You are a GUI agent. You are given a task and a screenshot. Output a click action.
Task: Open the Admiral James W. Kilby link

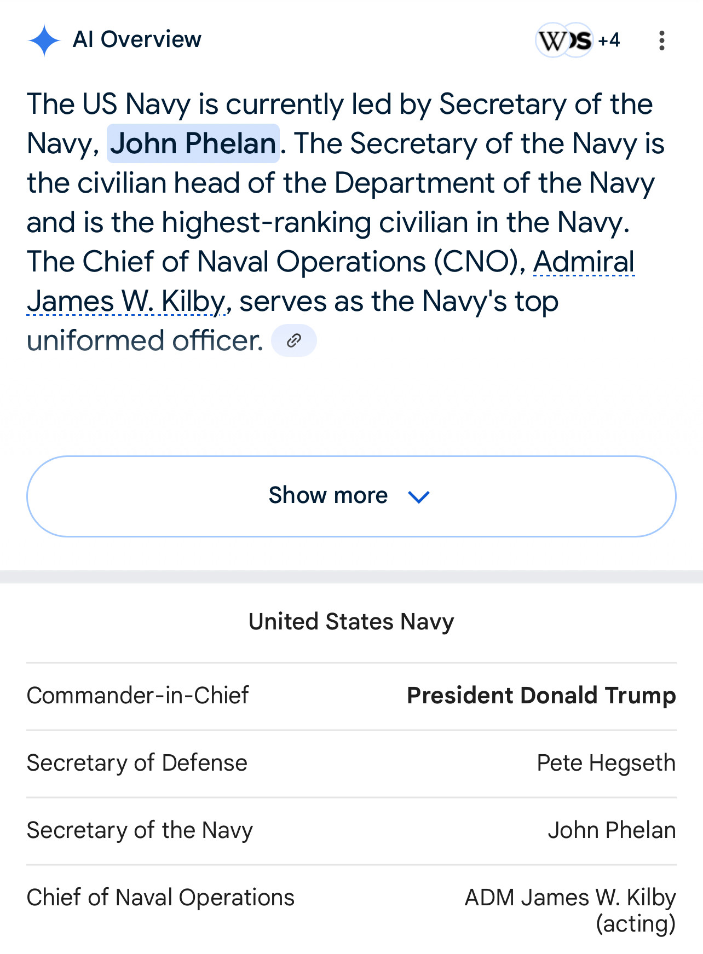tap(331, 281)
